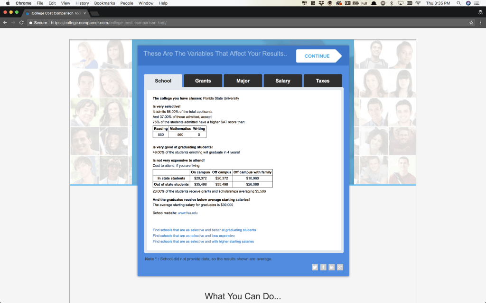486x303 pixels.
Task: Find schools with higher starting salaries
Action: pos(203,241)
